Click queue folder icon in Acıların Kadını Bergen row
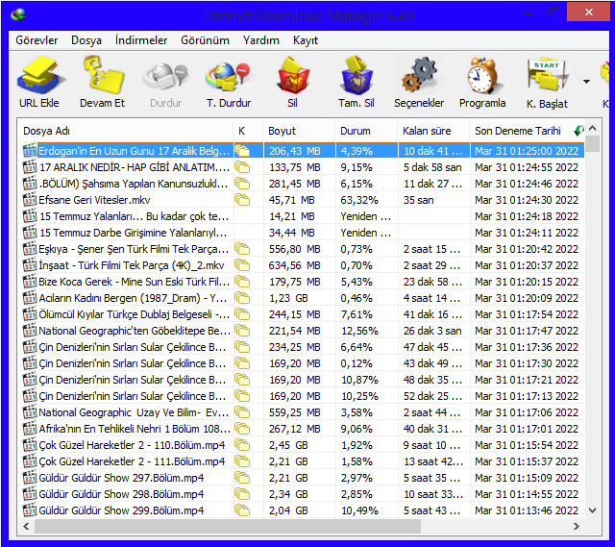615x547 pixels. [x=242, y=298]
